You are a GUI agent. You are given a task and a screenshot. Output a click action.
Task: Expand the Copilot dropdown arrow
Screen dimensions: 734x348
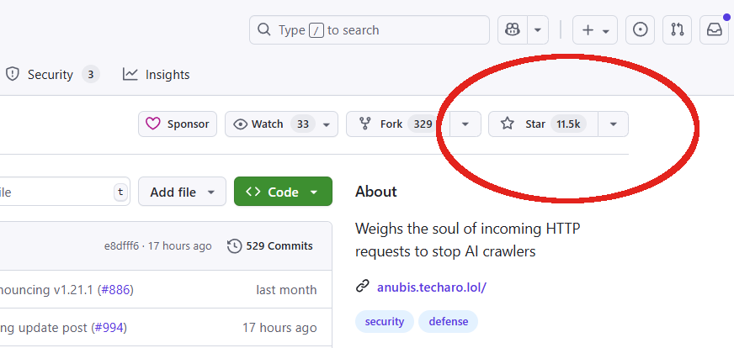point(538,30)
